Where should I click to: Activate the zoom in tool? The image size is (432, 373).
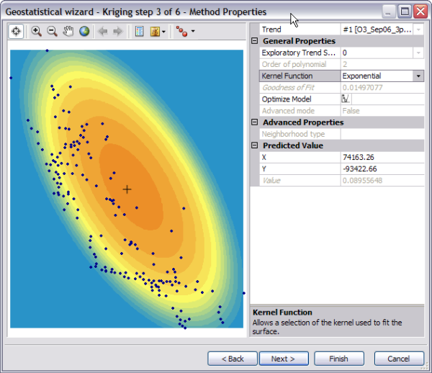click(x=36, y=31)
